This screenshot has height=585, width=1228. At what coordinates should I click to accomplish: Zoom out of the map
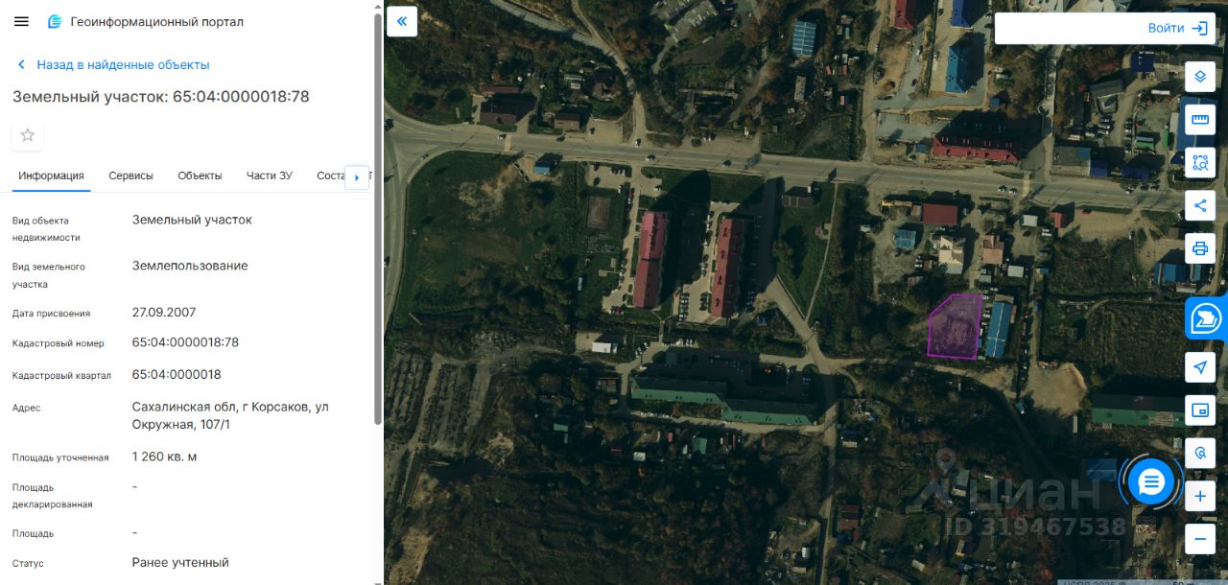[x=1200, y=539]
